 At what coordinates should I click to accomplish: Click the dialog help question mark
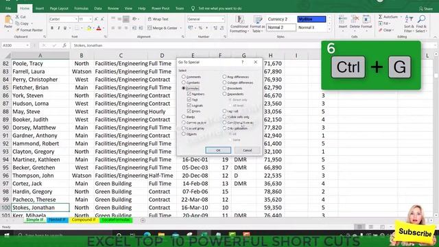242,62
